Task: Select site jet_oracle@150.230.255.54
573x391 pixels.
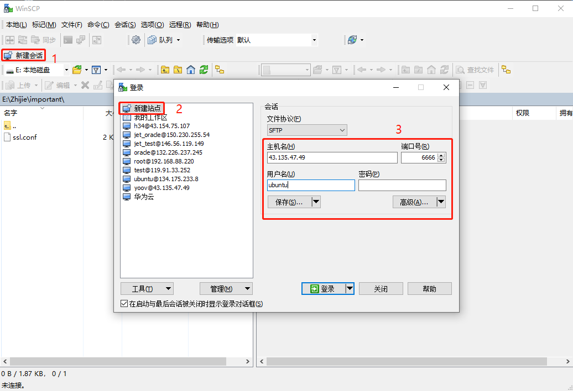Action: tap(172, 135)
